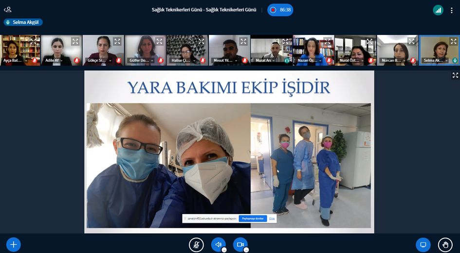Select the Selma Akgül talking indicator

[23, 22]
